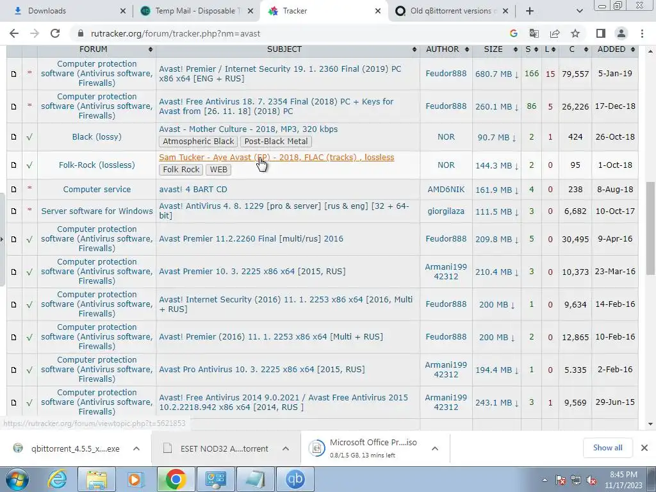Image resolution: width=656 pixels, height=492 pixels.
Task: Open the tab search chevron
Action: click(579, 11)
